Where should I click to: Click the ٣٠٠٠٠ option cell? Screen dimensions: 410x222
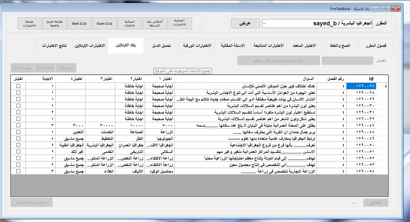(x=100, y=125)
